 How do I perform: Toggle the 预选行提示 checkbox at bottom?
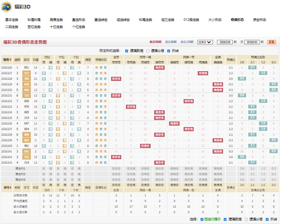pos(202,219)
